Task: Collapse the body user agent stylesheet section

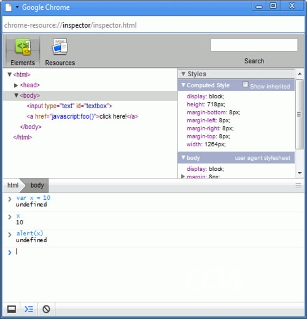Action: [x=184, y=157]
